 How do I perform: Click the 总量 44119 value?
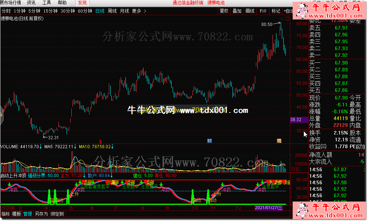coord(341,118)
